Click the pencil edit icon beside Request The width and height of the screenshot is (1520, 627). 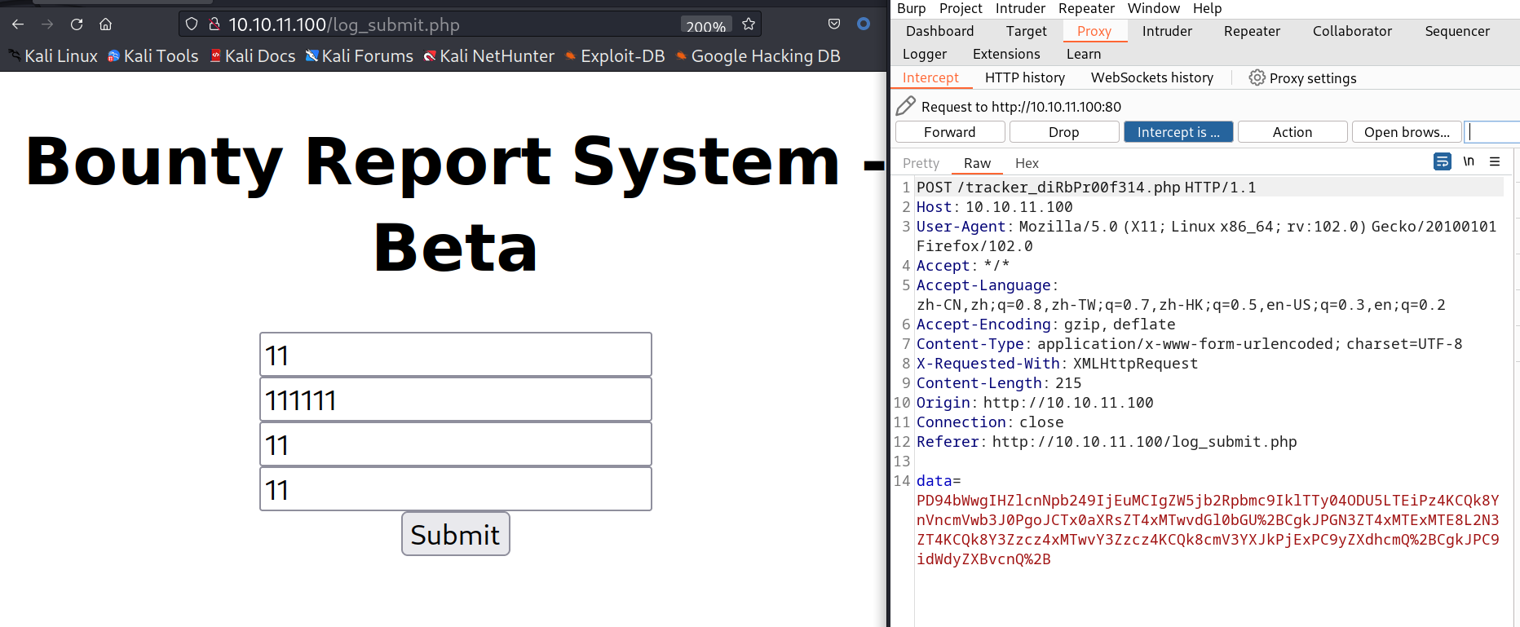point(905,106)
